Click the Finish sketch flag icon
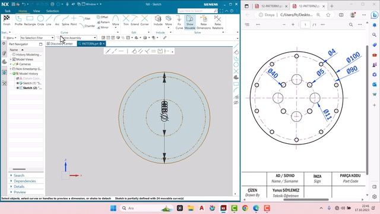 pos(7,18)
